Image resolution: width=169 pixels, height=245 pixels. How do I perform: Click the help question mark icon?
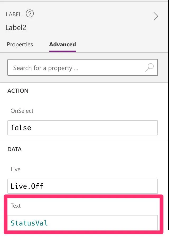coord(30,14)
